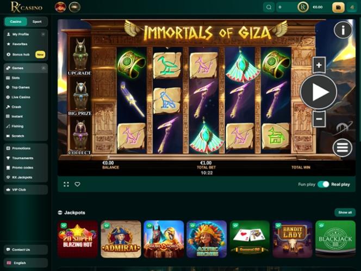Viewport: 361px width, 271px height.
Task: Click the RX coin icon in header
Action: 303,7
